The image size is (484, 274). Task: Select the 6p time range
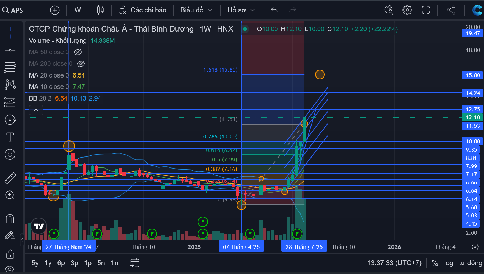click(61, 263)
